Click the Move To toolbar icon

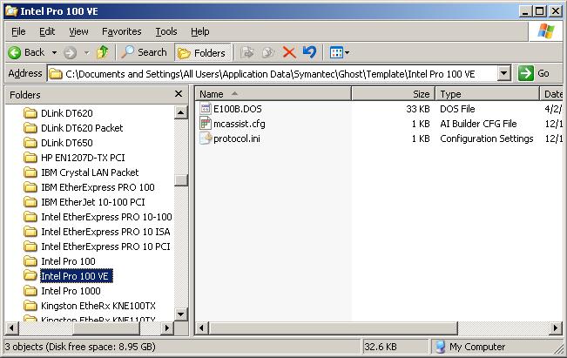(247, 52)
